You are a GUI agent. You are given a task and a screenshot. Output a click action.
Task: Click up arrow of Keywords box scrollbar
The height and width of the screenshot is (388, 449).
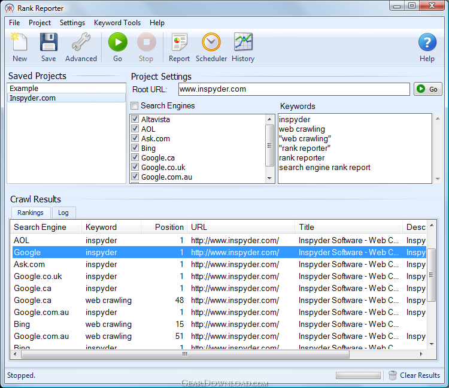[438, 119]
